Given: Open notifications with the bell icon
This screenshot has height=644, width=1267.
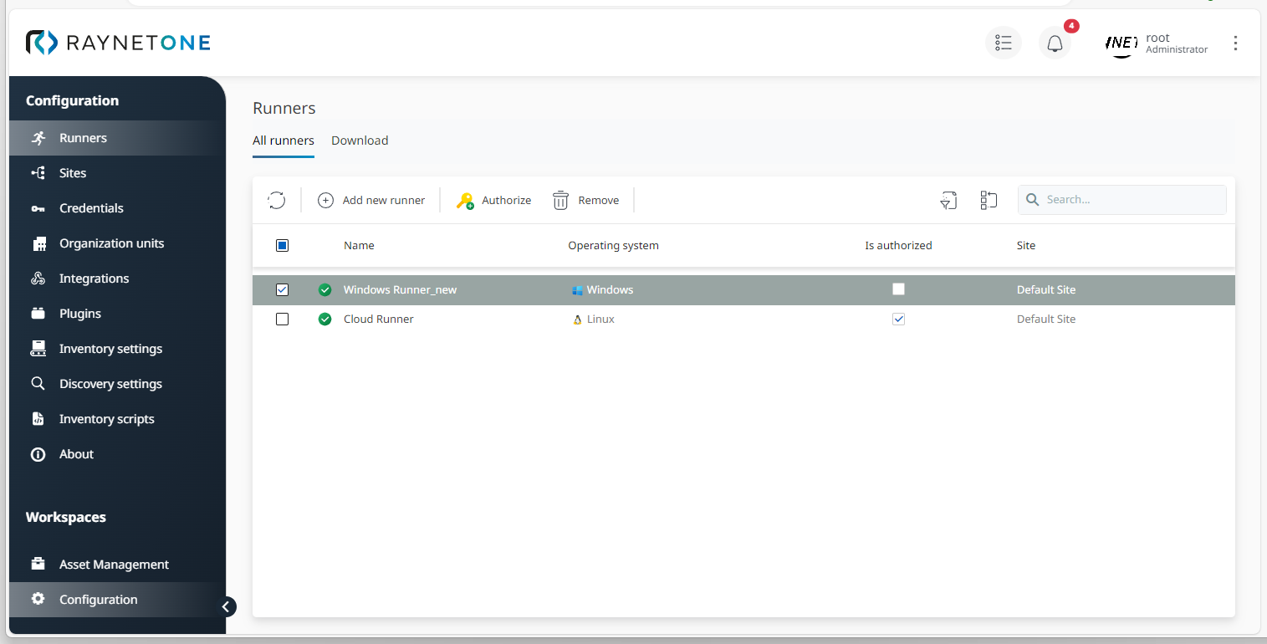Looking at the screenshot, I should (x=1055, y=42).
